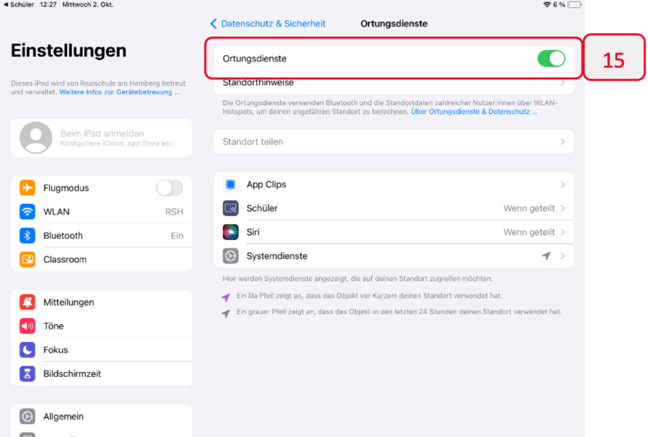Open WLAN settings via its icon
This screenshot has width=648, height=437.
click(27, 212)
